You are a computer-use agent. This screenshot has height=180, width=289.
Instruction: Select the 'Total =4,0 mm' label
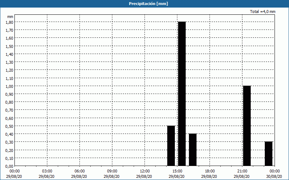tap(263, 12)
